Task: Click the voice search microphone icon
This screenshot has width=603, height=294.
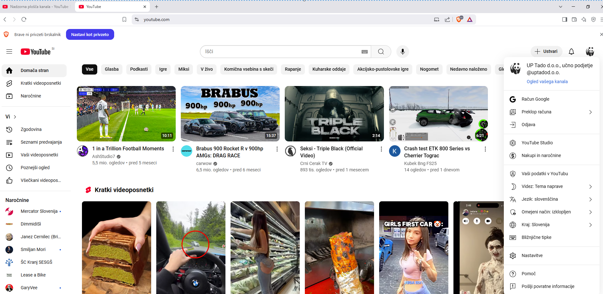Action: coord(402,52)
